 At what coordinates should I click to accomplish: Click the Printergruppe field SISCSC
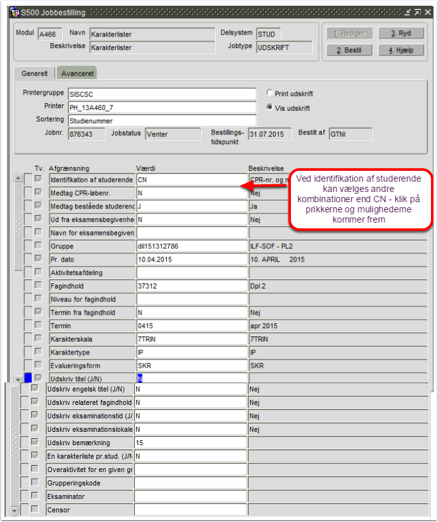click(x=162, y=94)
